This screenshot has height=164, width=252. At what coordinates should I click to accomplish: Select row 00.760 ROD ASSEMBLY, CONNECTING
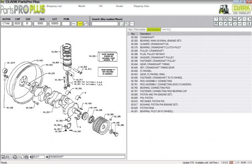pyautogui.click(x=189, y=81)
